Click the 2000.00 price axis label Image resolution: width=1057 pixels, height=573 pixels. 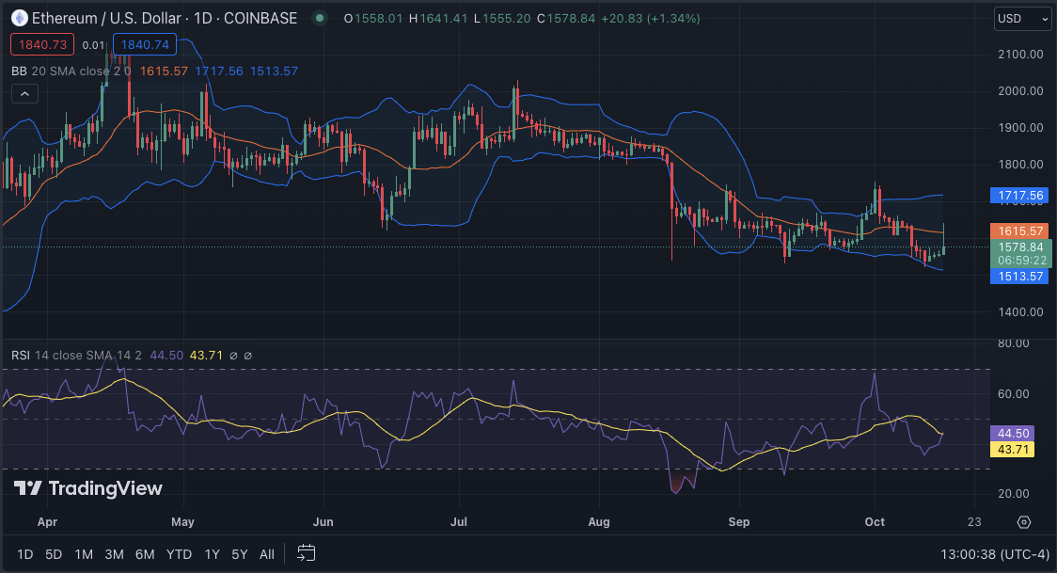[1020, 91]
